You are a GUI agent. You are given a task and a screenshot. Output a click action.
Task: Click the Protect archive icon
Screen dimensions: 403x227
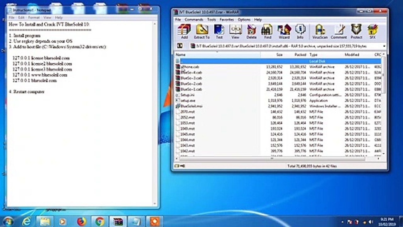[356, 32]
